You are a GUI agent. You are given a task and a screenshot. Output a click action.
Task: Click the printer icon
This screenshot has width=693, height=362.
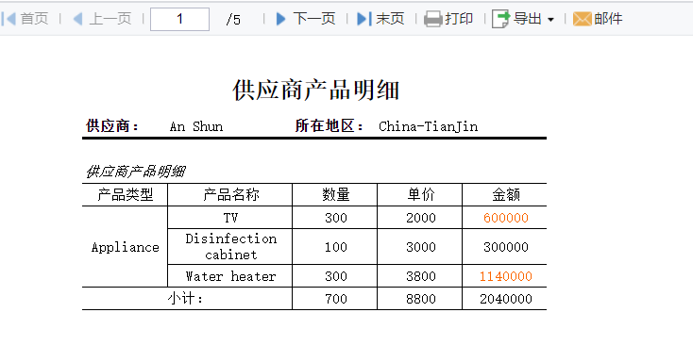(x=433, y=19)
